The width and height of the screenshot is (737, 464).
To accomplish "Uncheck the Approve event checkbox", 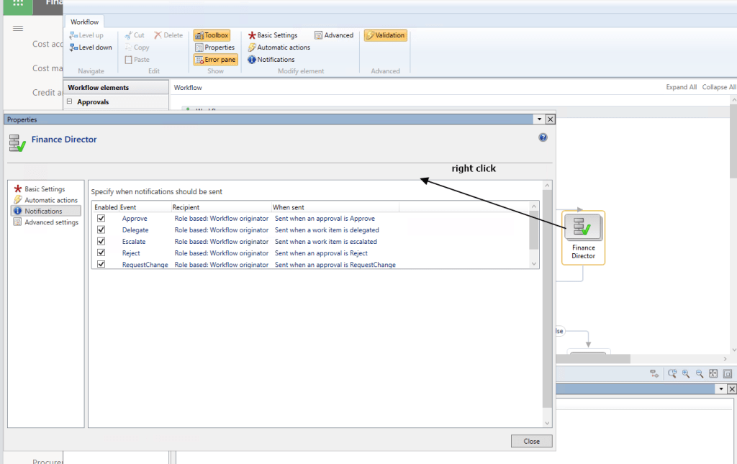I will (x=101, y=219).
